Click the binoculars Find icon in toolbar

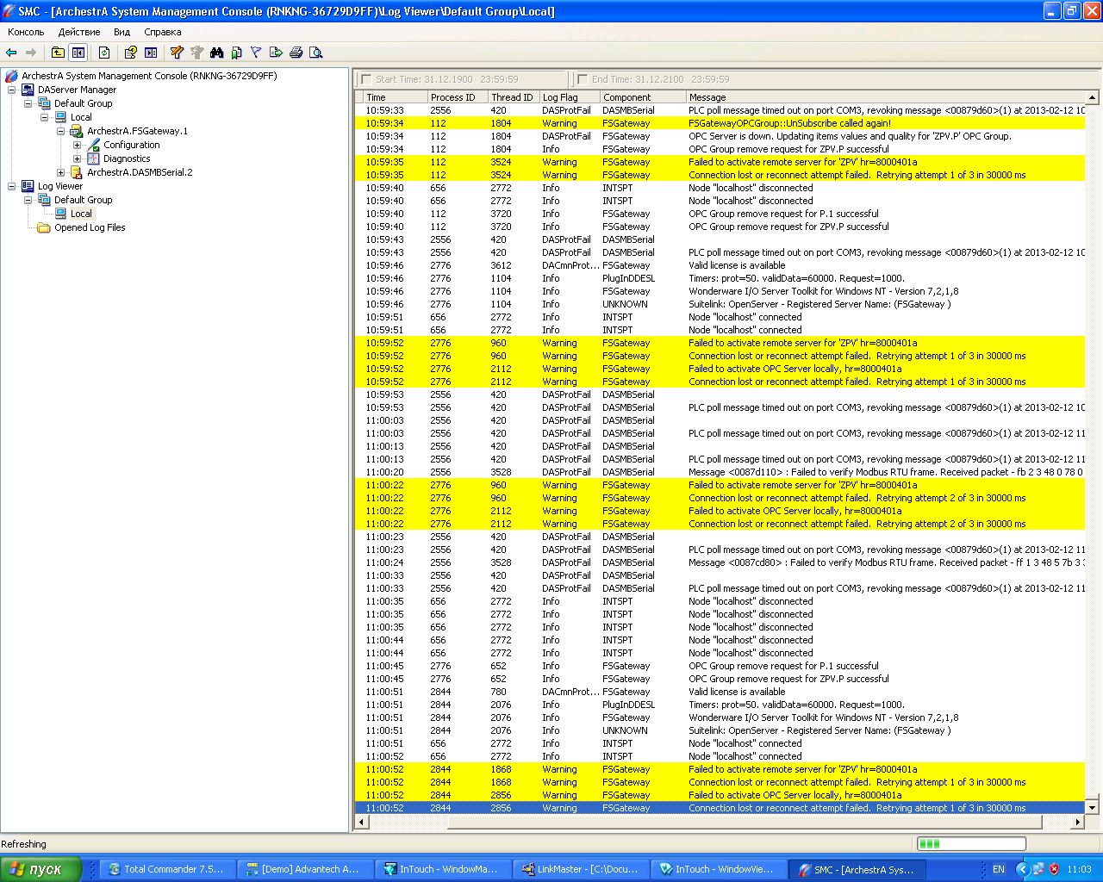(216, 53)
